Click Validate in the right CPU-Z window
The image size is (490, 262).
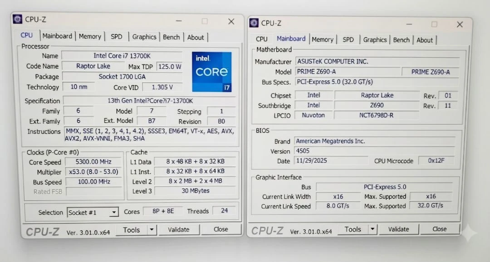point(398,229)
